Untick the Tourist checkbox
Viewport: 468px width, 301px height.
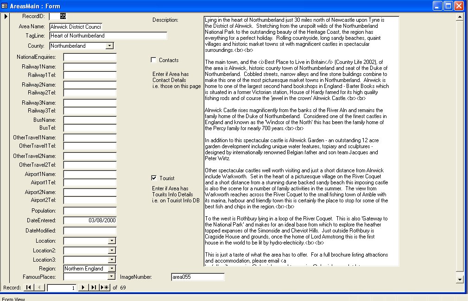[x=154, y=178]
